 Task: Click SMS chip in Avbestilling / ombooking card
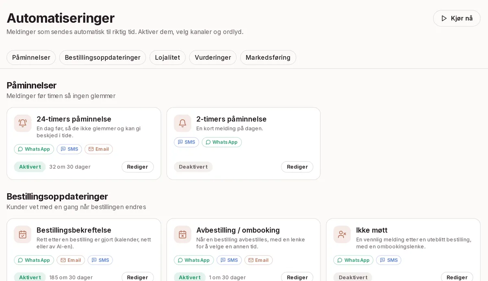pyautogui.click(x=229, y=260)
